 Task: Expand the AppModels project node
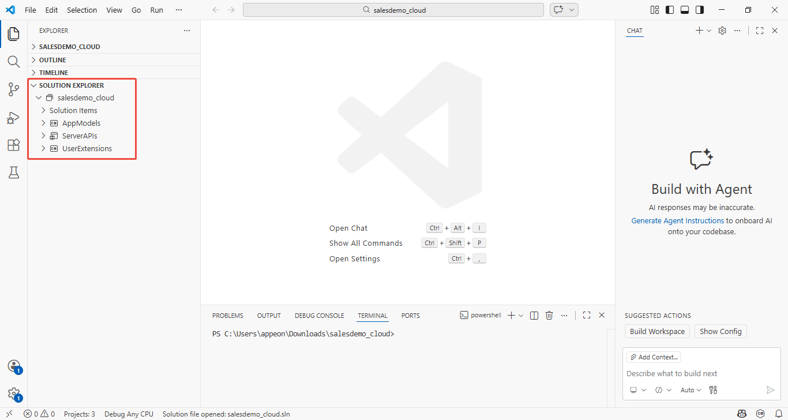pos(43,123)
